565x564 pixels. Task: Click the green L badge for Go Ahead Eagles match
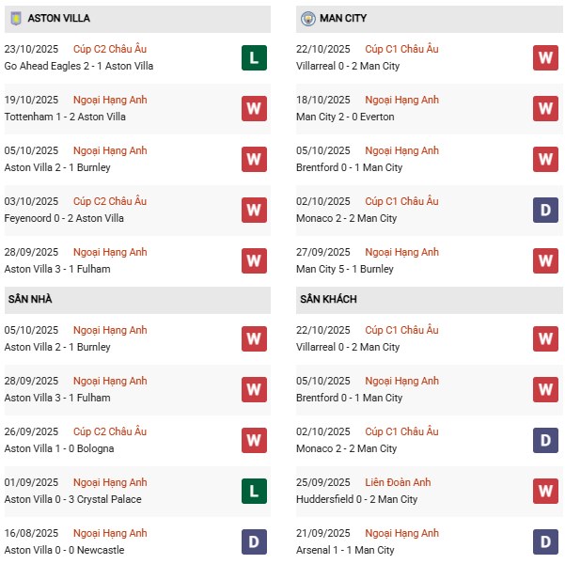tap(254, 57)
